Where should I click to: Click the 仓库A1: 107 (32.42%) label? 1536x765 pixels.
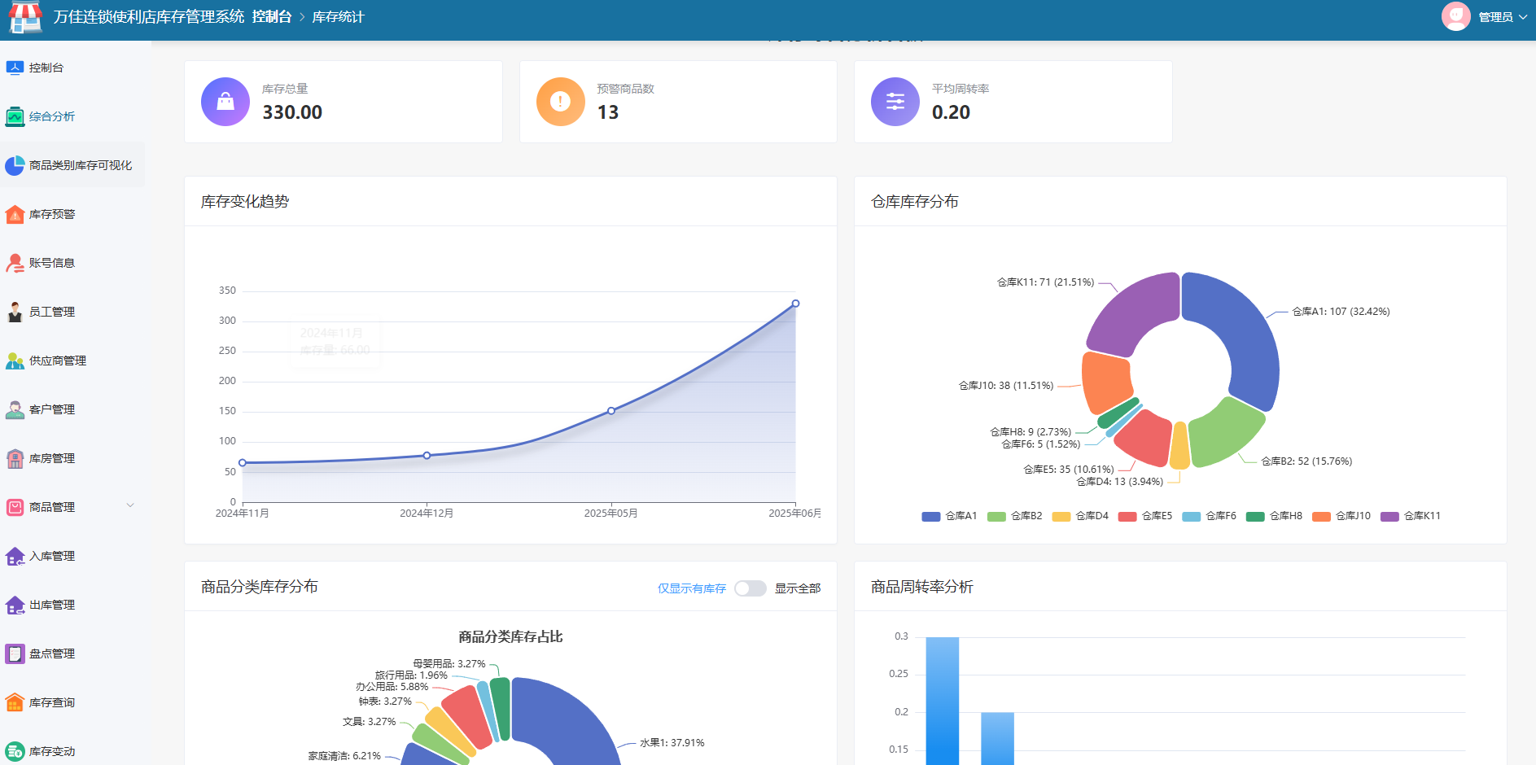tap(1341, 312)
